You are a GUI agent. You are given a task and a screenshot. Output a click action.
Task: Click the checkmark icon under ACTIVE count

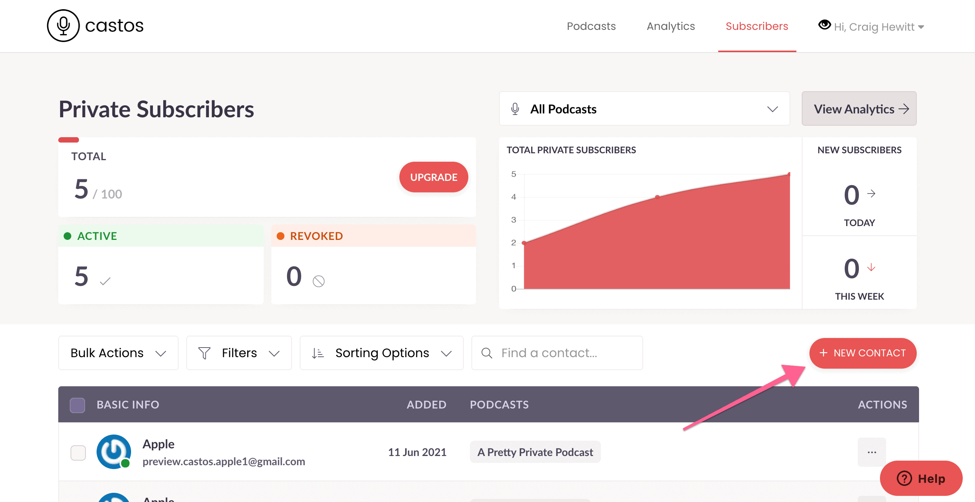point(105,281)
